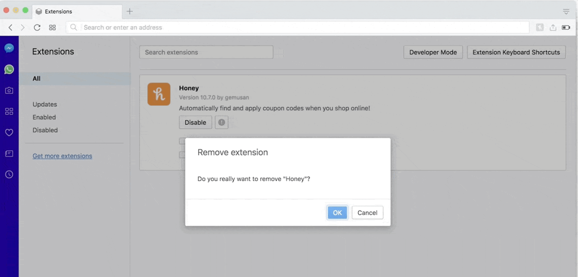The width and height of the screenshot is (579, 277).
Task: Click the Honey extension logo
Action: coord(159,94)
